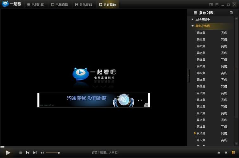Adjust the volume slider handle
The width and height of the screenshot is (239, 158).
click(x=59, y=153)
